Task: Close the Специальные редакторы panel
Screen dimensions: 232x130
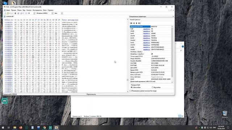Action: 173,17
